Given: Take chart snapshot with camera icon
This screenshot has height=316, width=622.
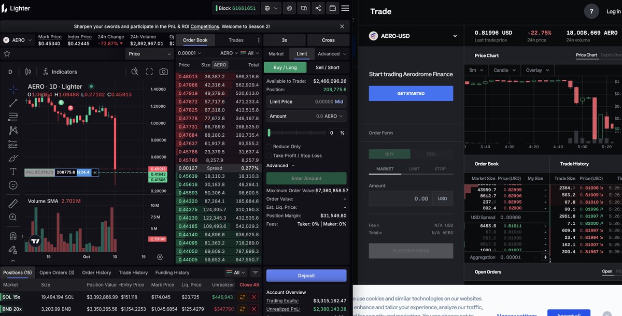Looking at the screenshot, I should pos(164,71).
